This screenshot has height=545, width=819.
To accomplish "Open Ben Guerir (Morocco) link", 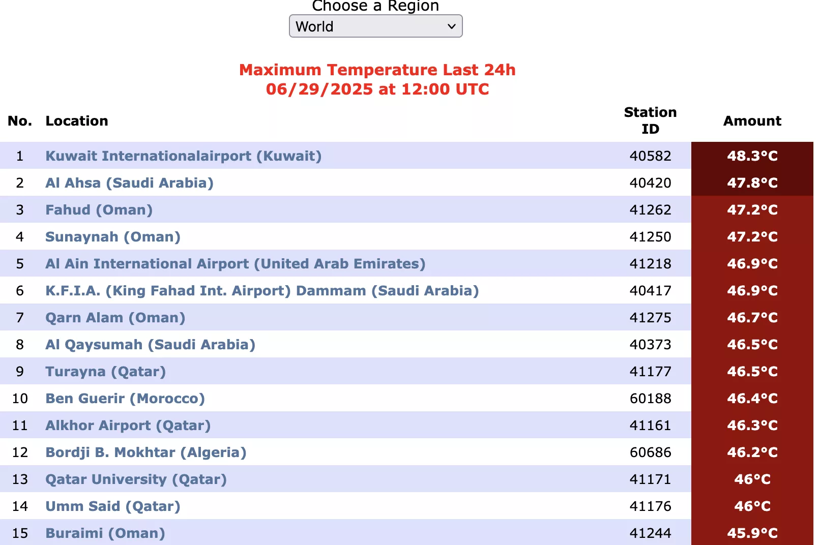I will click(x=125, y=398).
